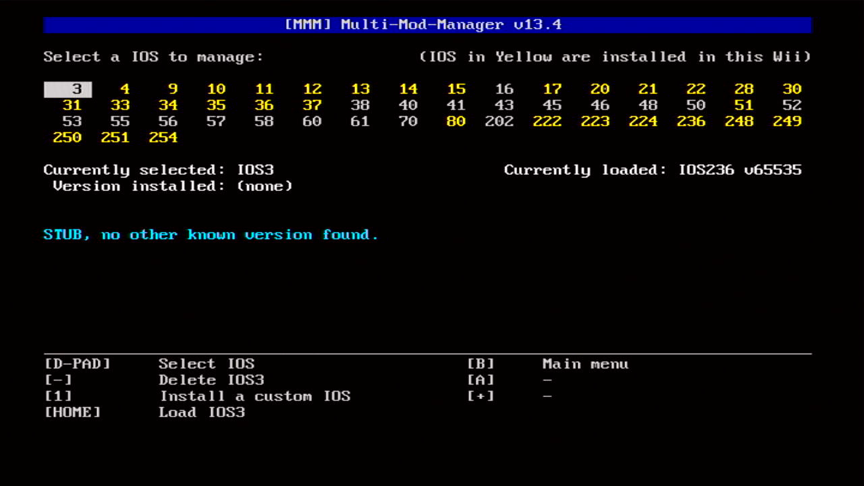Pick IOS 55 in the list
The height and width of the screenshot is (486, 864).
point(120,122)
